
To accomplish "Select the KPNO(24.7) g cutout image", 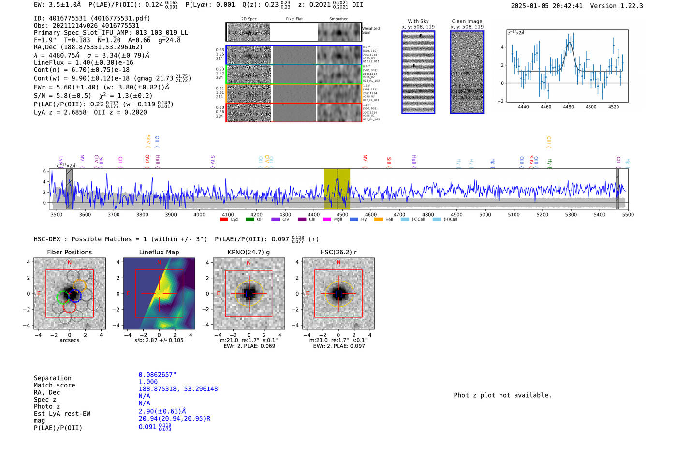I will (249, 294).
